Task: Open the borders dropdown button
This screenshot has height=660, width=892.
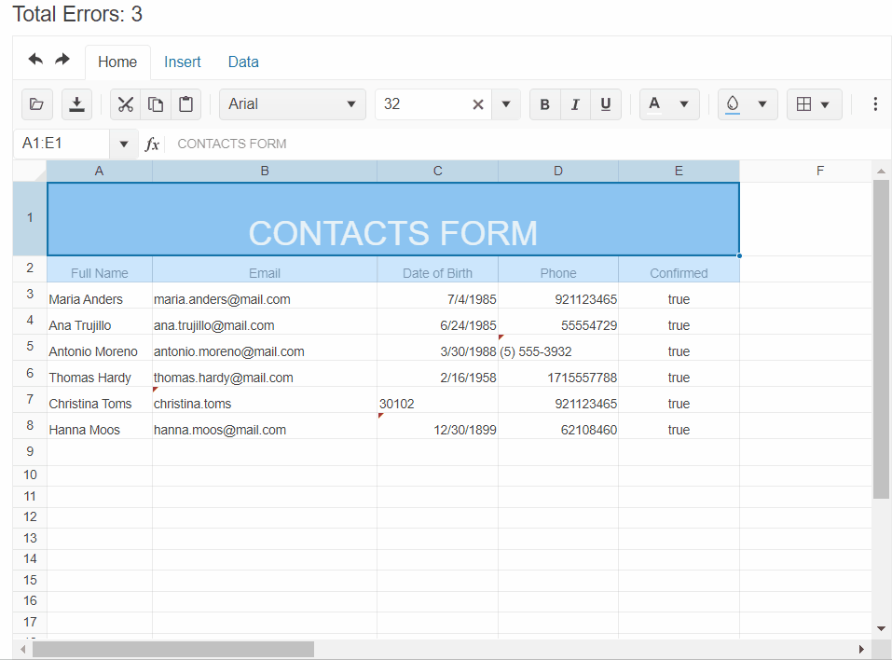Action: [814, 104]
